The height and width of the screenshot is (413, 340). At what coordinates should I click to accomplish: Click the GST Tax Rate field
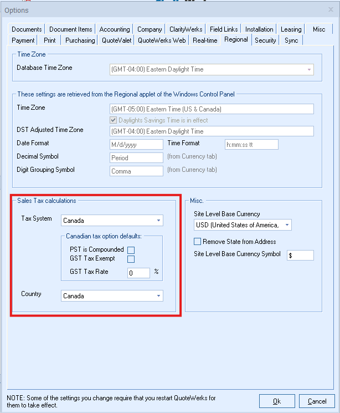tap(138, 273)
